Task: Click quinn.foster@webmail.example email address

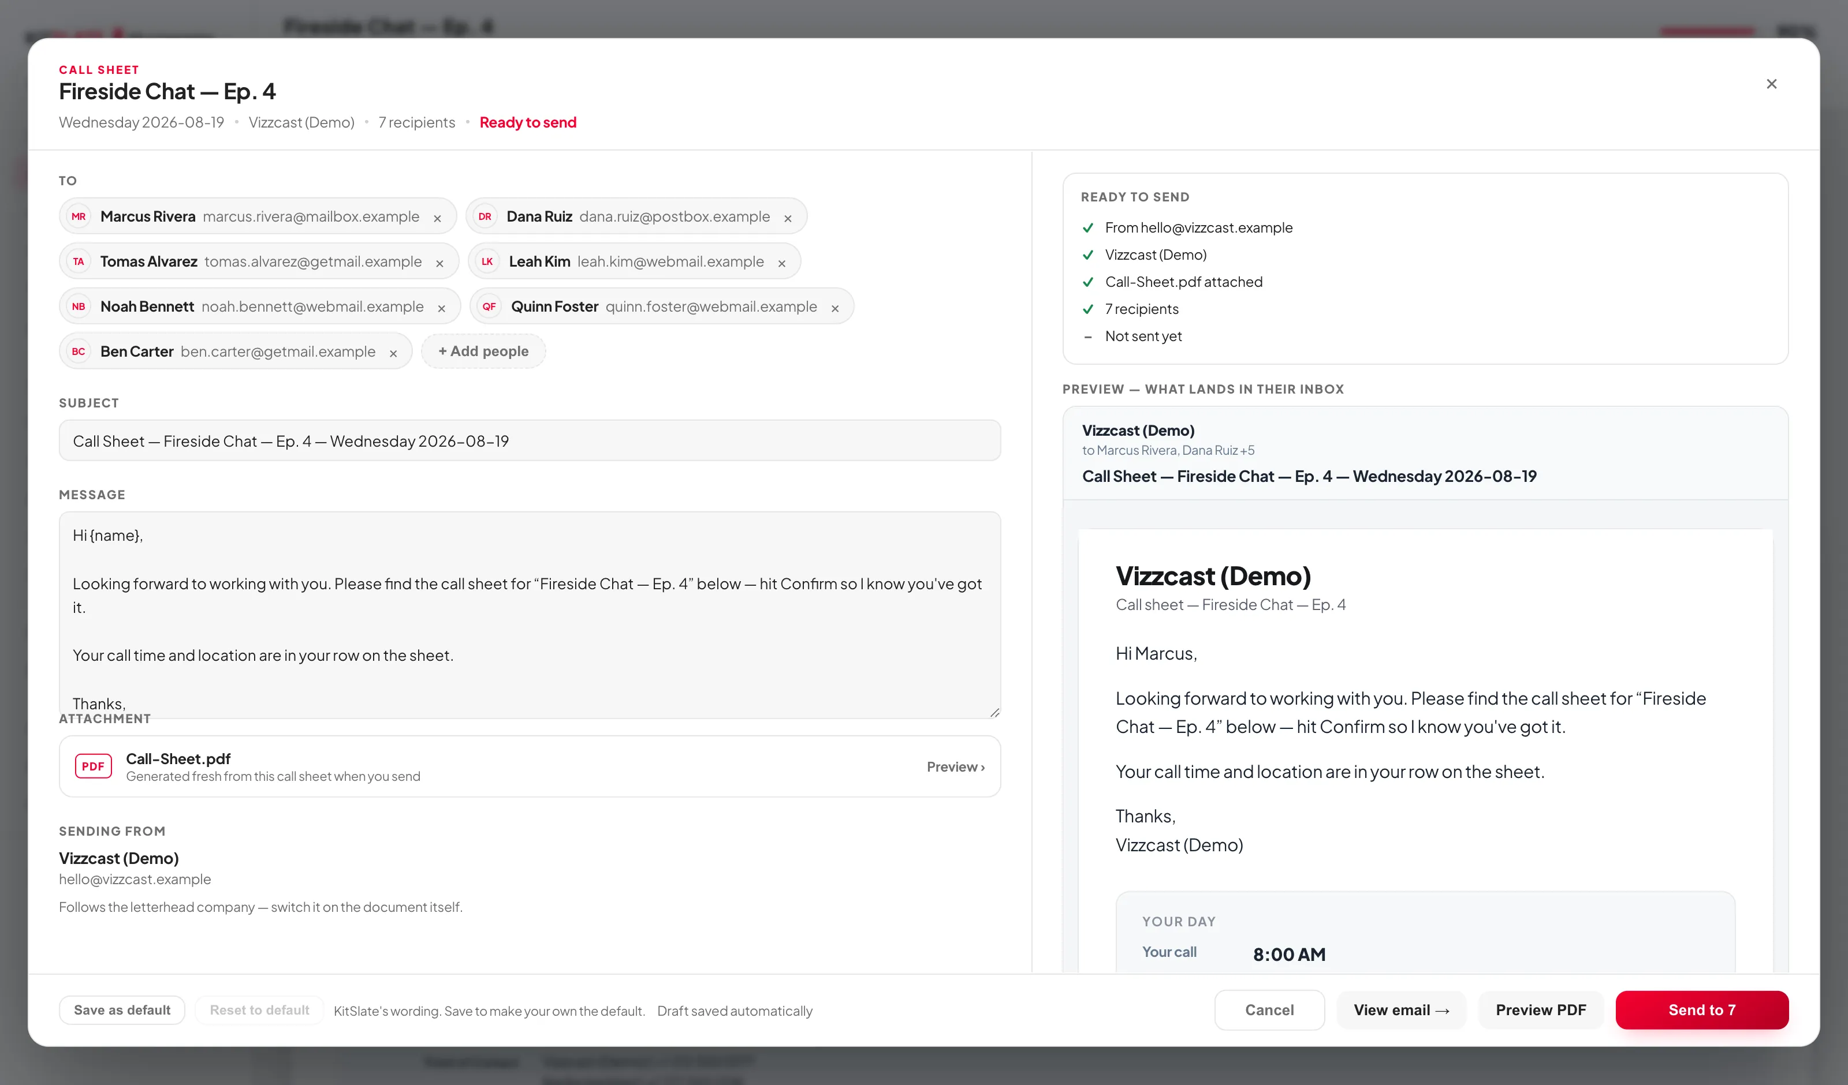Action: pyautogui.click(x=711, y=306)
